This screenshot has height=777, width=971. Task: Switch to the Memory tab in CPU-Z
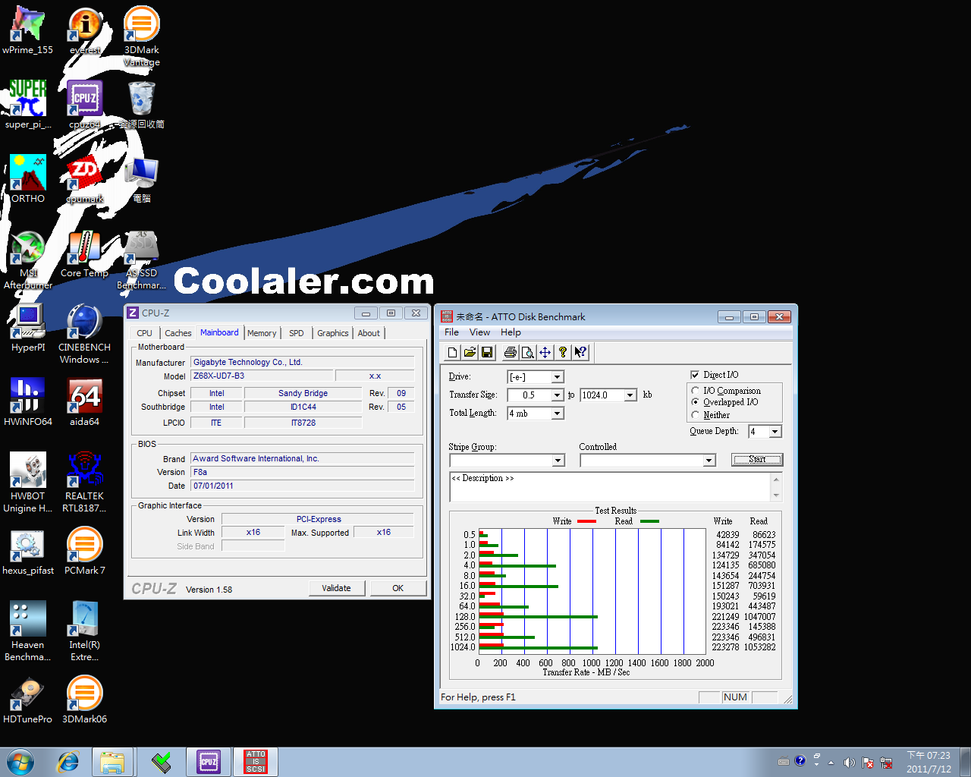click(262, 333)
